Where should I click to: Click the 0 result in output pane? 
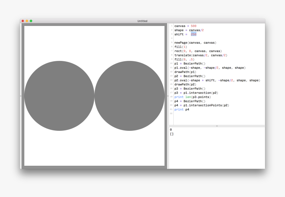click(x=171, y=130)
